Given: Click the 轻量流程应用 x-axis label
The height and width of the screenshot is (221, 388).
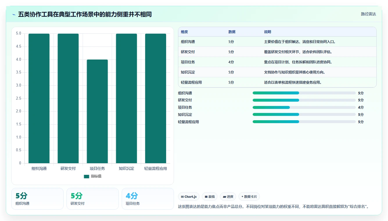Looking at the screenshot, I should click(x=156, y=169).
